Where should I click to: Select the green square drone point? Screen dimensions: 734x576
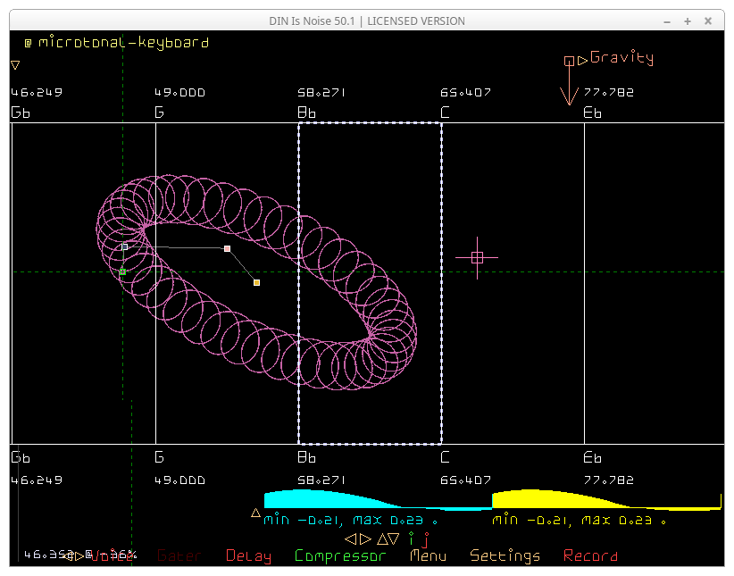point(122,271)
